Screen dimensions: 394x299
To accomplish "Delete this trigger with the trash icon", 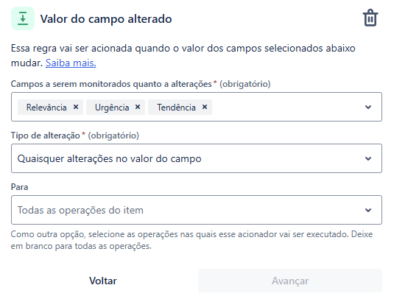I will click(370, 18).
